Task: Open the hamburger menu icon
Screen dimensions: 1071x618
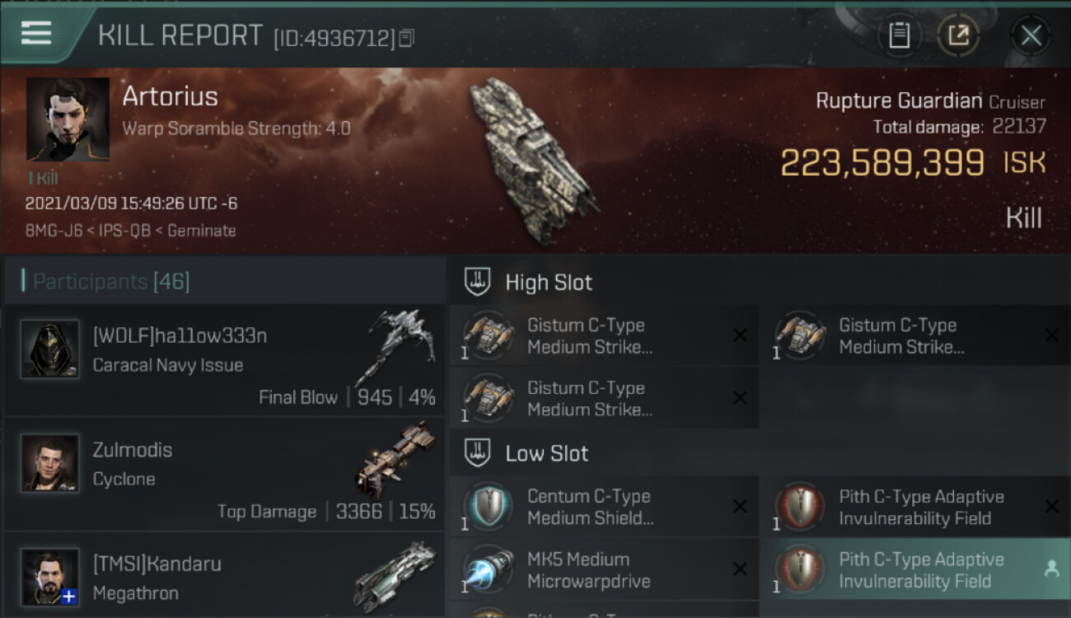Action: point(35,33)
